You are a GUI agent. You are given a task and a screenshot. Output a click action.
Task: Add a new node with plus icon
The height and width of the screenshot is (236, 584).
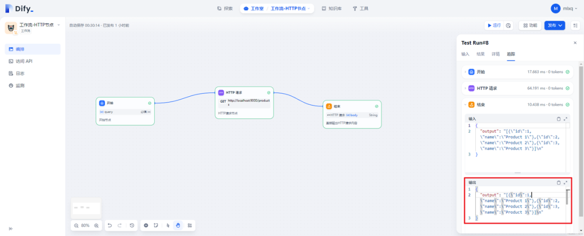(146, 225)
